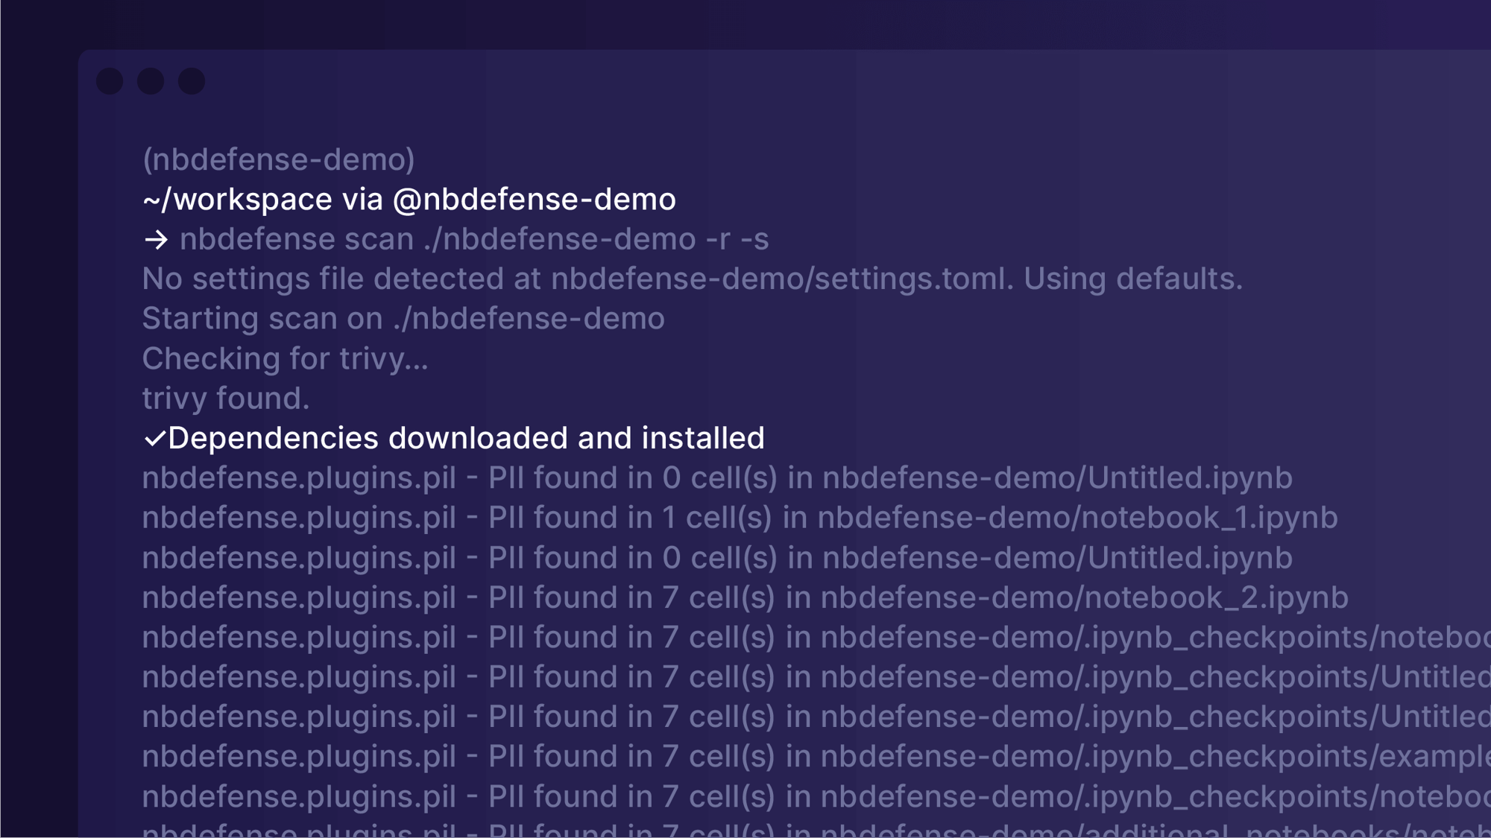Open the notebook_2.ipynb file path

click(1084, 598)
